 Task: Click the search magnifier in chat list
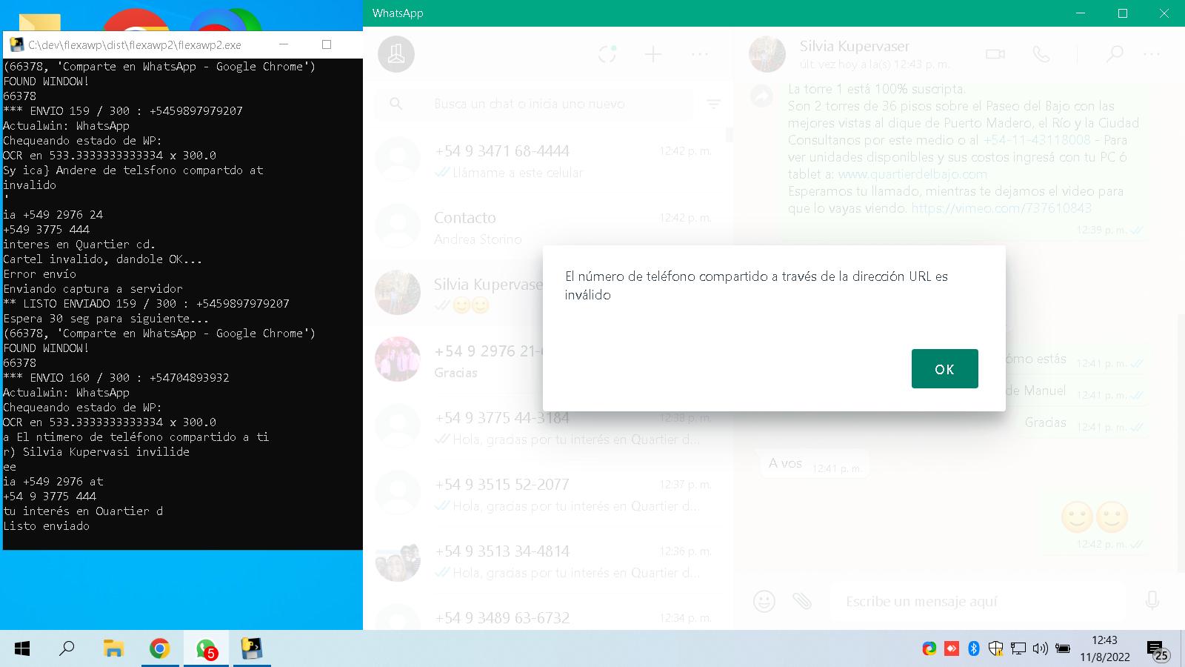click(396, 104)
